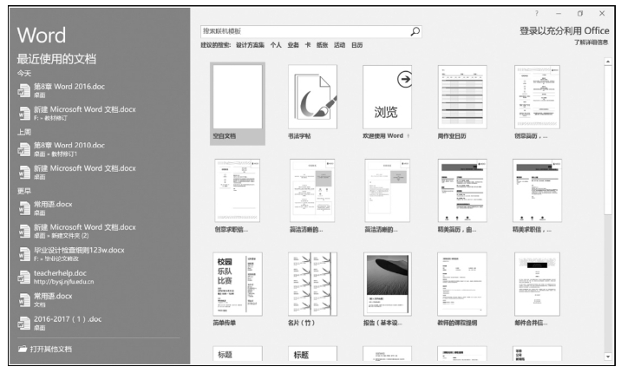Choose the 书法字帖 template

312,103
